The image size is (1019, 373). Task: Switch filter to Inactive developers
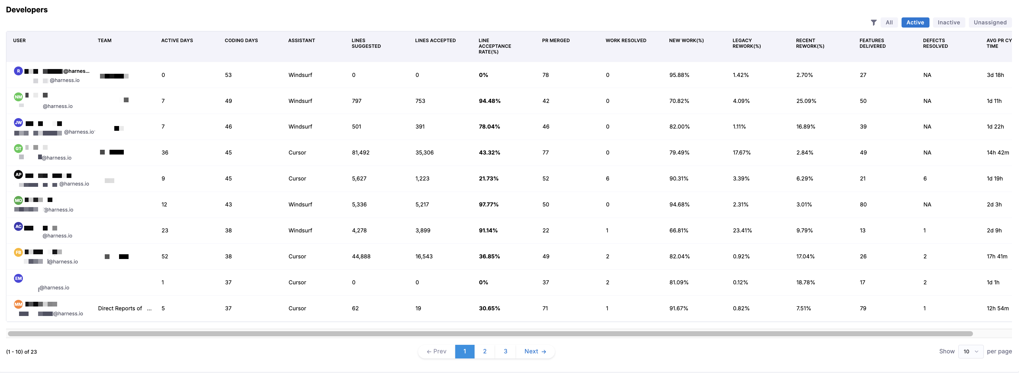pos(948,22)
